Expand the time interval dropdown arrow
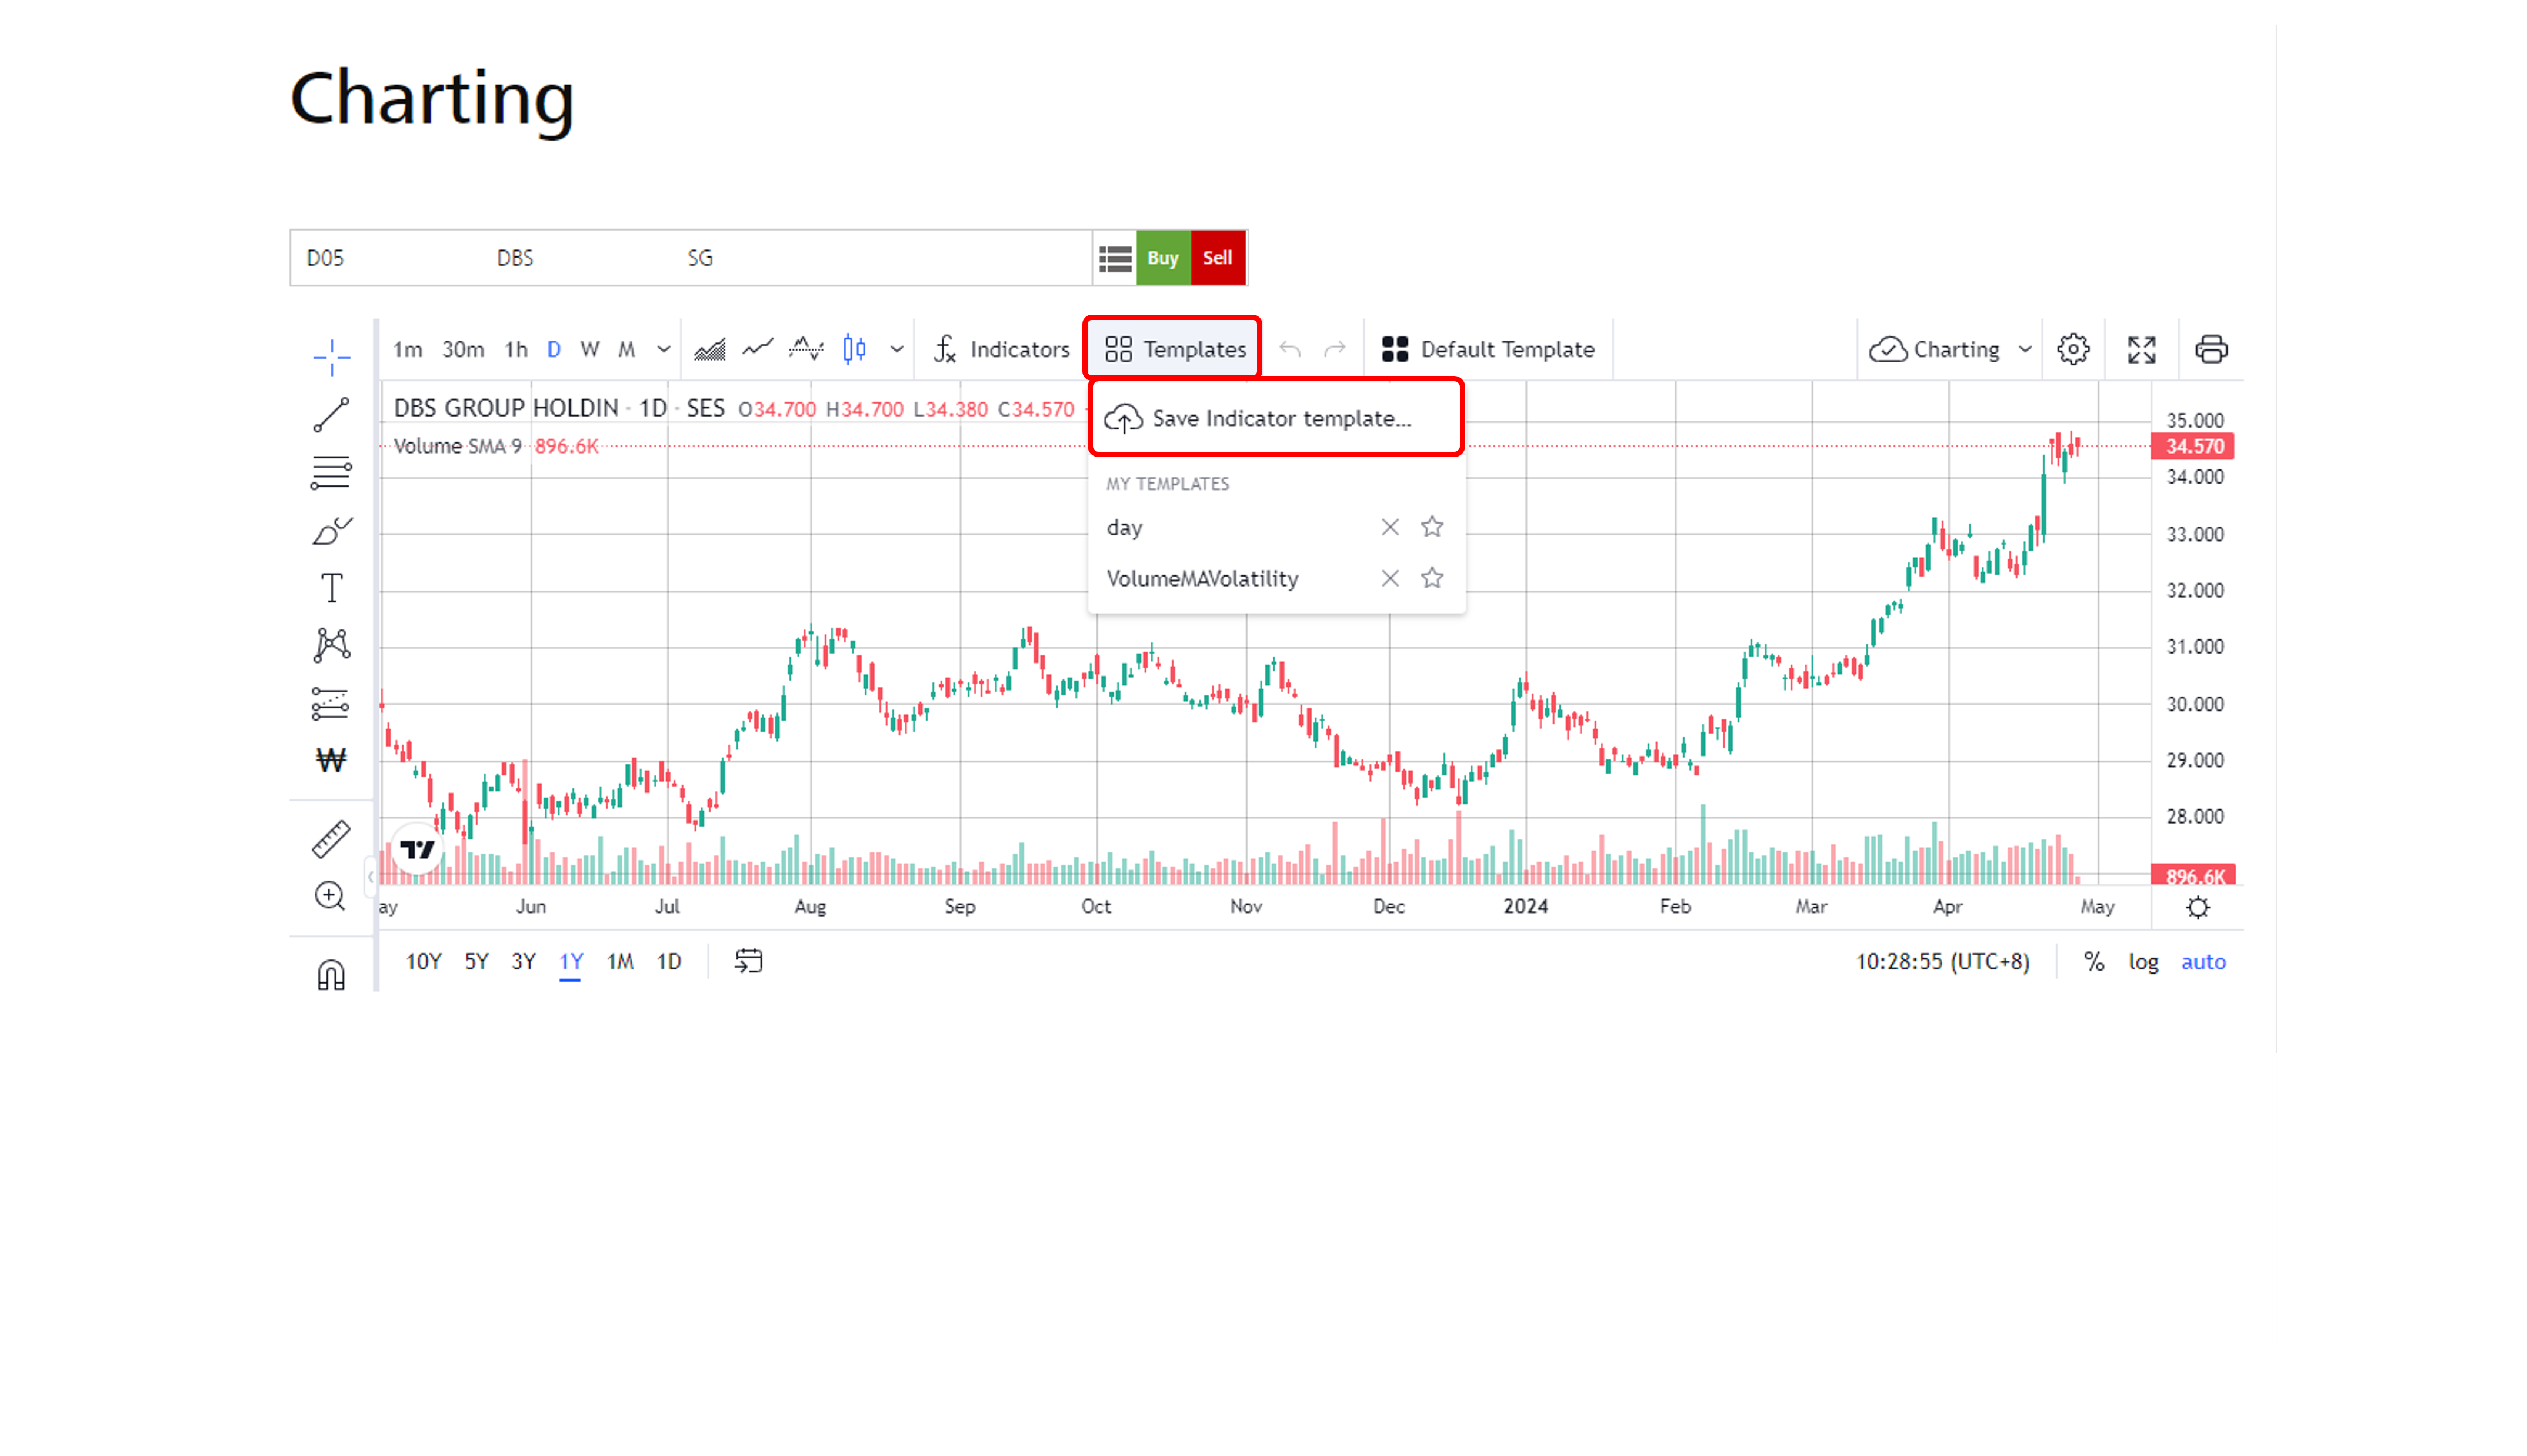2527x1456 pixels. click(663, 349)
